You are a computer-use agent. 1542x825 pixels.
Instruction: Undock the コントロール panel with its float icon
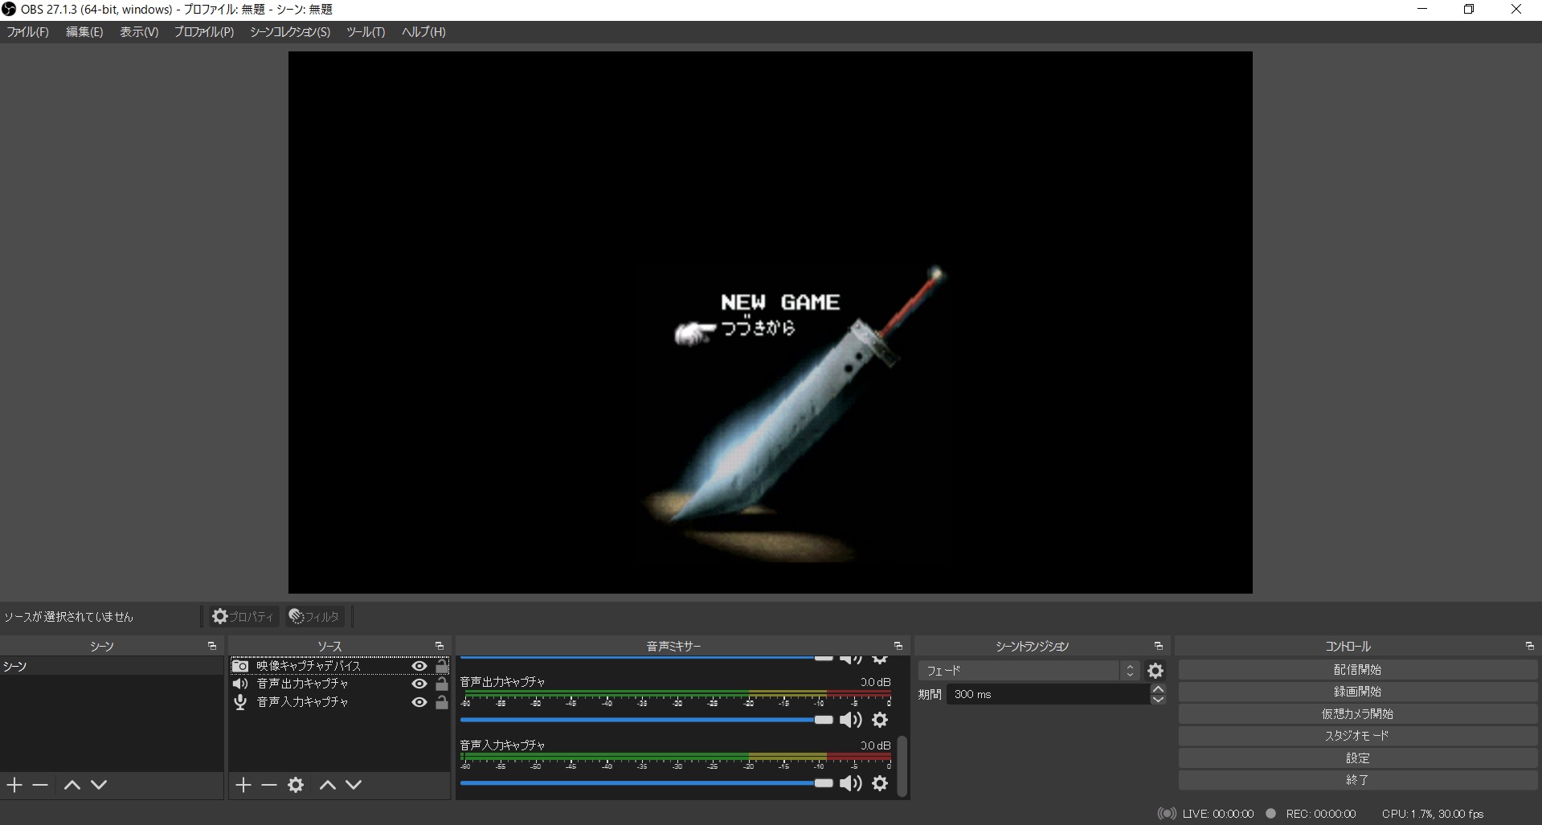click(1530, 646)
